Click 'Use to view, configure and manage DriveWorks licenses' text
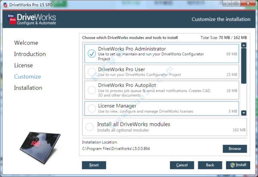Image resolution: width=258 pixels, height=177 pixels. (145, 111)
